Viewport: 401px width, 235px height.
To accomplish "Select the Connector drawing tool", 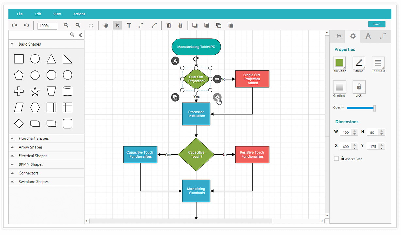I will tap(141, 25).
